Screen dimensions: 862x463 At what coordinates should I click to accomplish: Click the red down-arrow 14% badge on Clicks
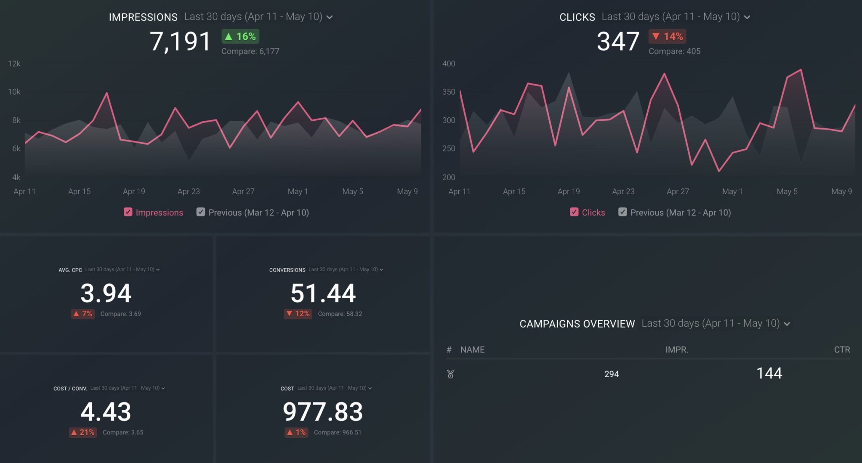click(667, 37)
